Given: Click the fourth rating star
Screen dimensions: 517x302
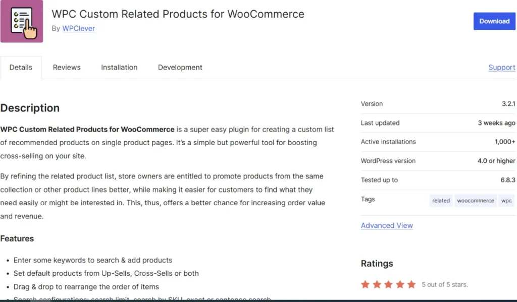Looking at the screenshot, I should 400,284.
